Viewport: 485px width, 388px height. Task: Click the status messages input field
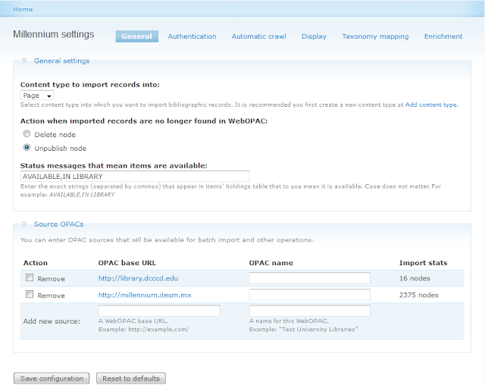click(x=135, y=176)
